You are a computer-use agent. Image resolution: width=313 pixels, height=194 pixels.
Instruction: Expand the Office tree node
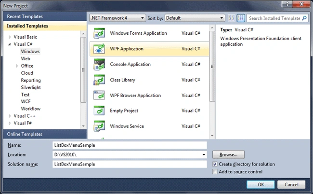point(17,66)
